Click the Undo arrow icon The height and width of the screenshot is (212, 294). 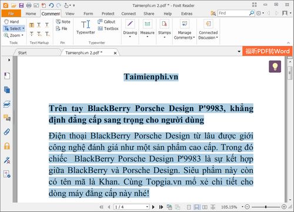click(x=51, y=5)
